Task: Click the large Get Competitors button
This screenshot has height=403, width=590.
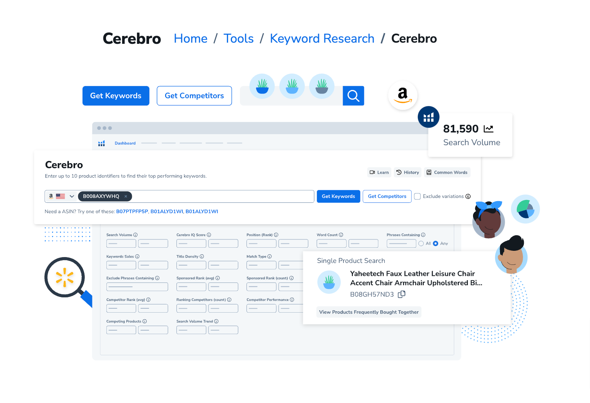Action: 194,96
